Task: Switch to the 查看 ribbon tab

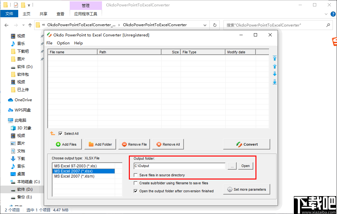Action: click(60, 14)
